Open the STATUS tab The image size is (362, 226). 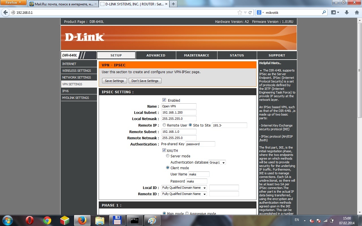tap(237, 55)
